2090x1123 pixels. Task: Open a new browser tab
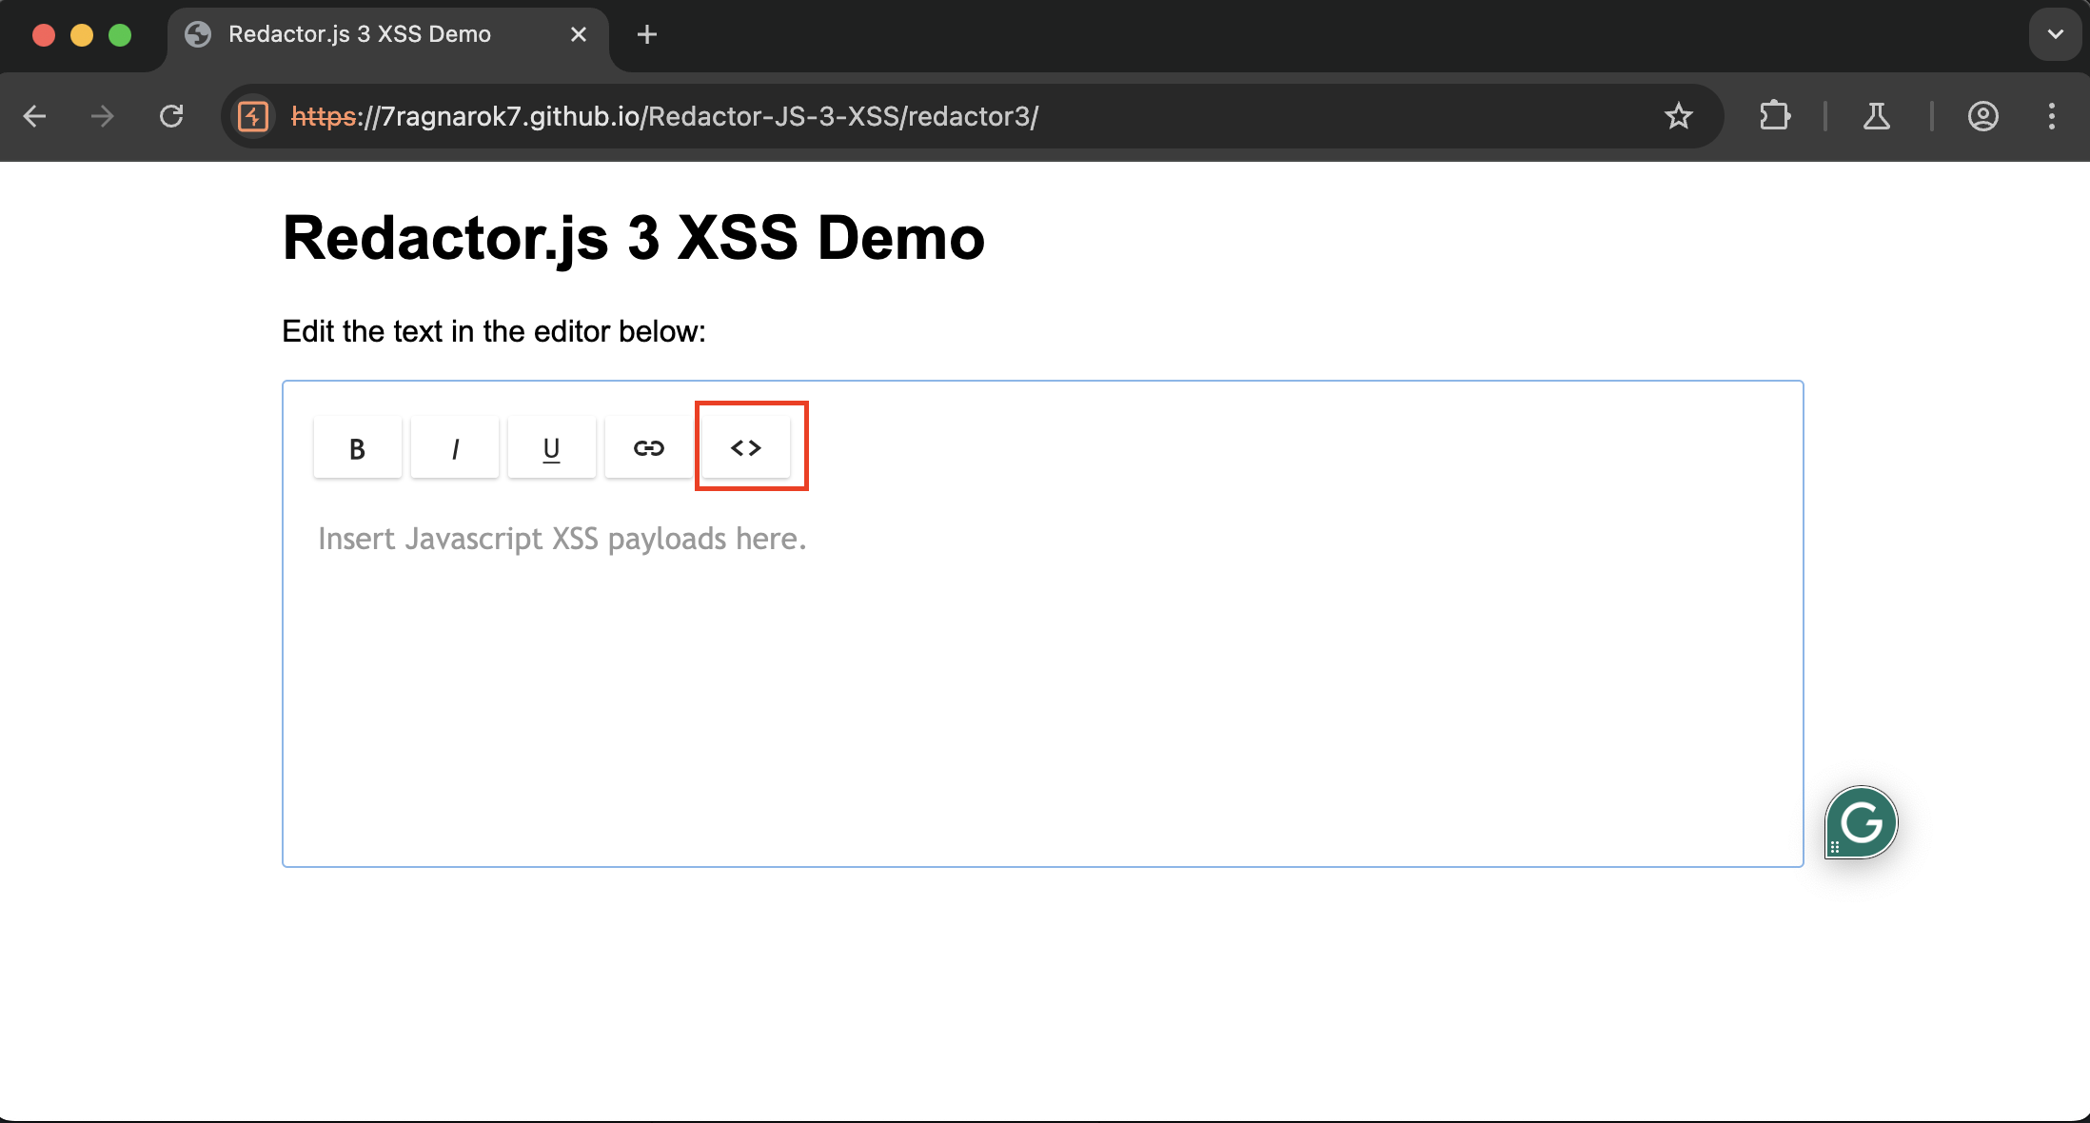(647, 35)
